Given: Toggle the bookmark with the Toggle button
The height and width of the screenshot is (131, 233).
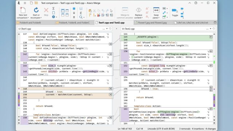Looking at the screenshot, I should [x=175, y=12].
